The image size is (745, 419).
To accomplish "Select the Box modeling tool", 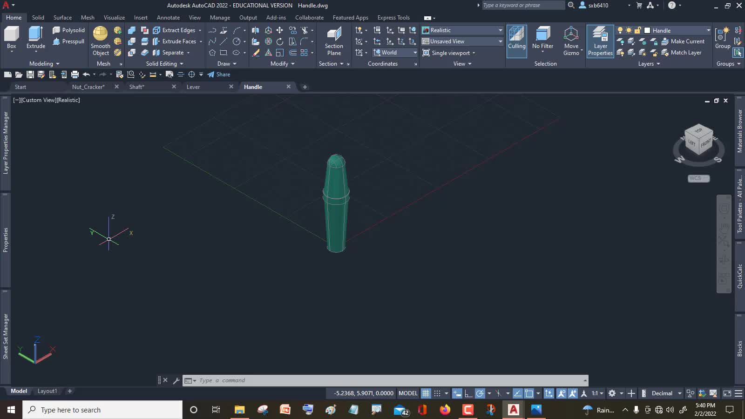I will 12,38.
